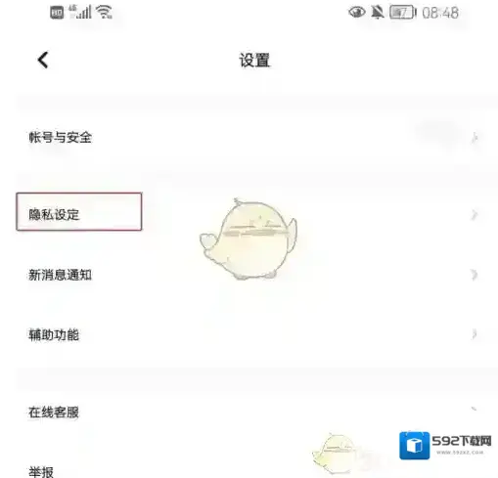Tap the 08:48 clock in status bar
The width and height of the screenshot is (498, 478).
point(440,13)
